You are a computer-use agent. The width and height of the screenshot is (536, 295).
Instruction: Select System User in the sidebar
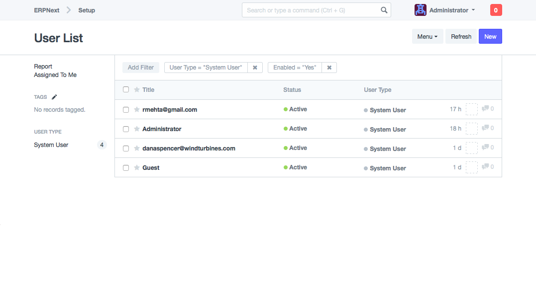pos(51,145)
